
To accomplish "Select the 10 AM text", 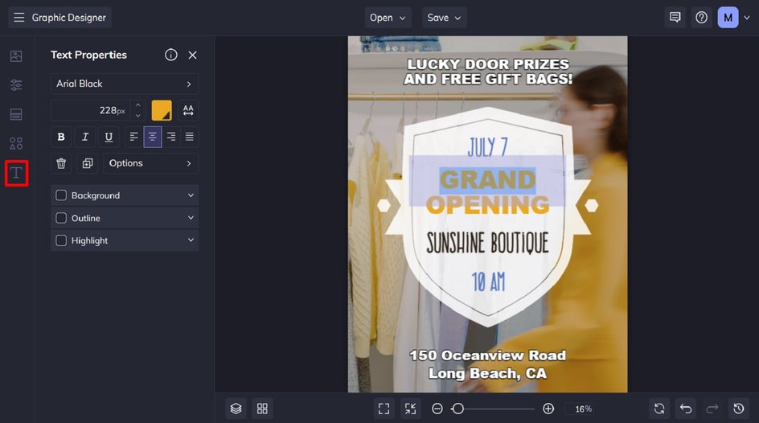I will [x=488, y=281].
